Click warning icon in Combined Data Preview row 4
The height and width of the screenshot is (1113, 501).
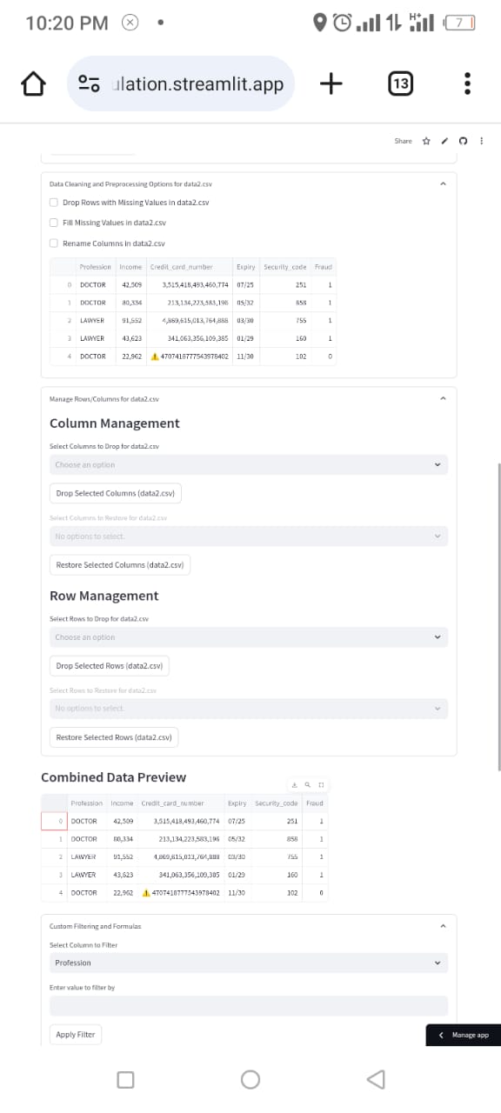point(146,893)
